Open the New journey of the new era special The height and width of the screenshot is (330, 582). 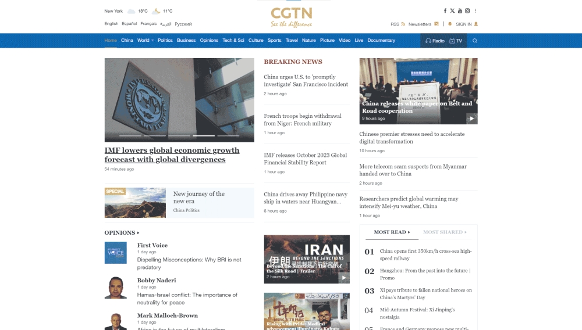(179, 203)
